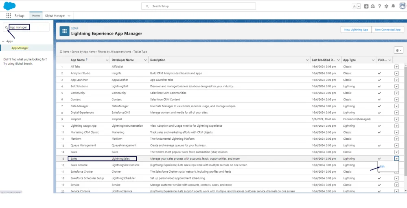The width and height of the screenshot is (407, 208).
Task: Open list view controls gear button
Action: (398, 50)
